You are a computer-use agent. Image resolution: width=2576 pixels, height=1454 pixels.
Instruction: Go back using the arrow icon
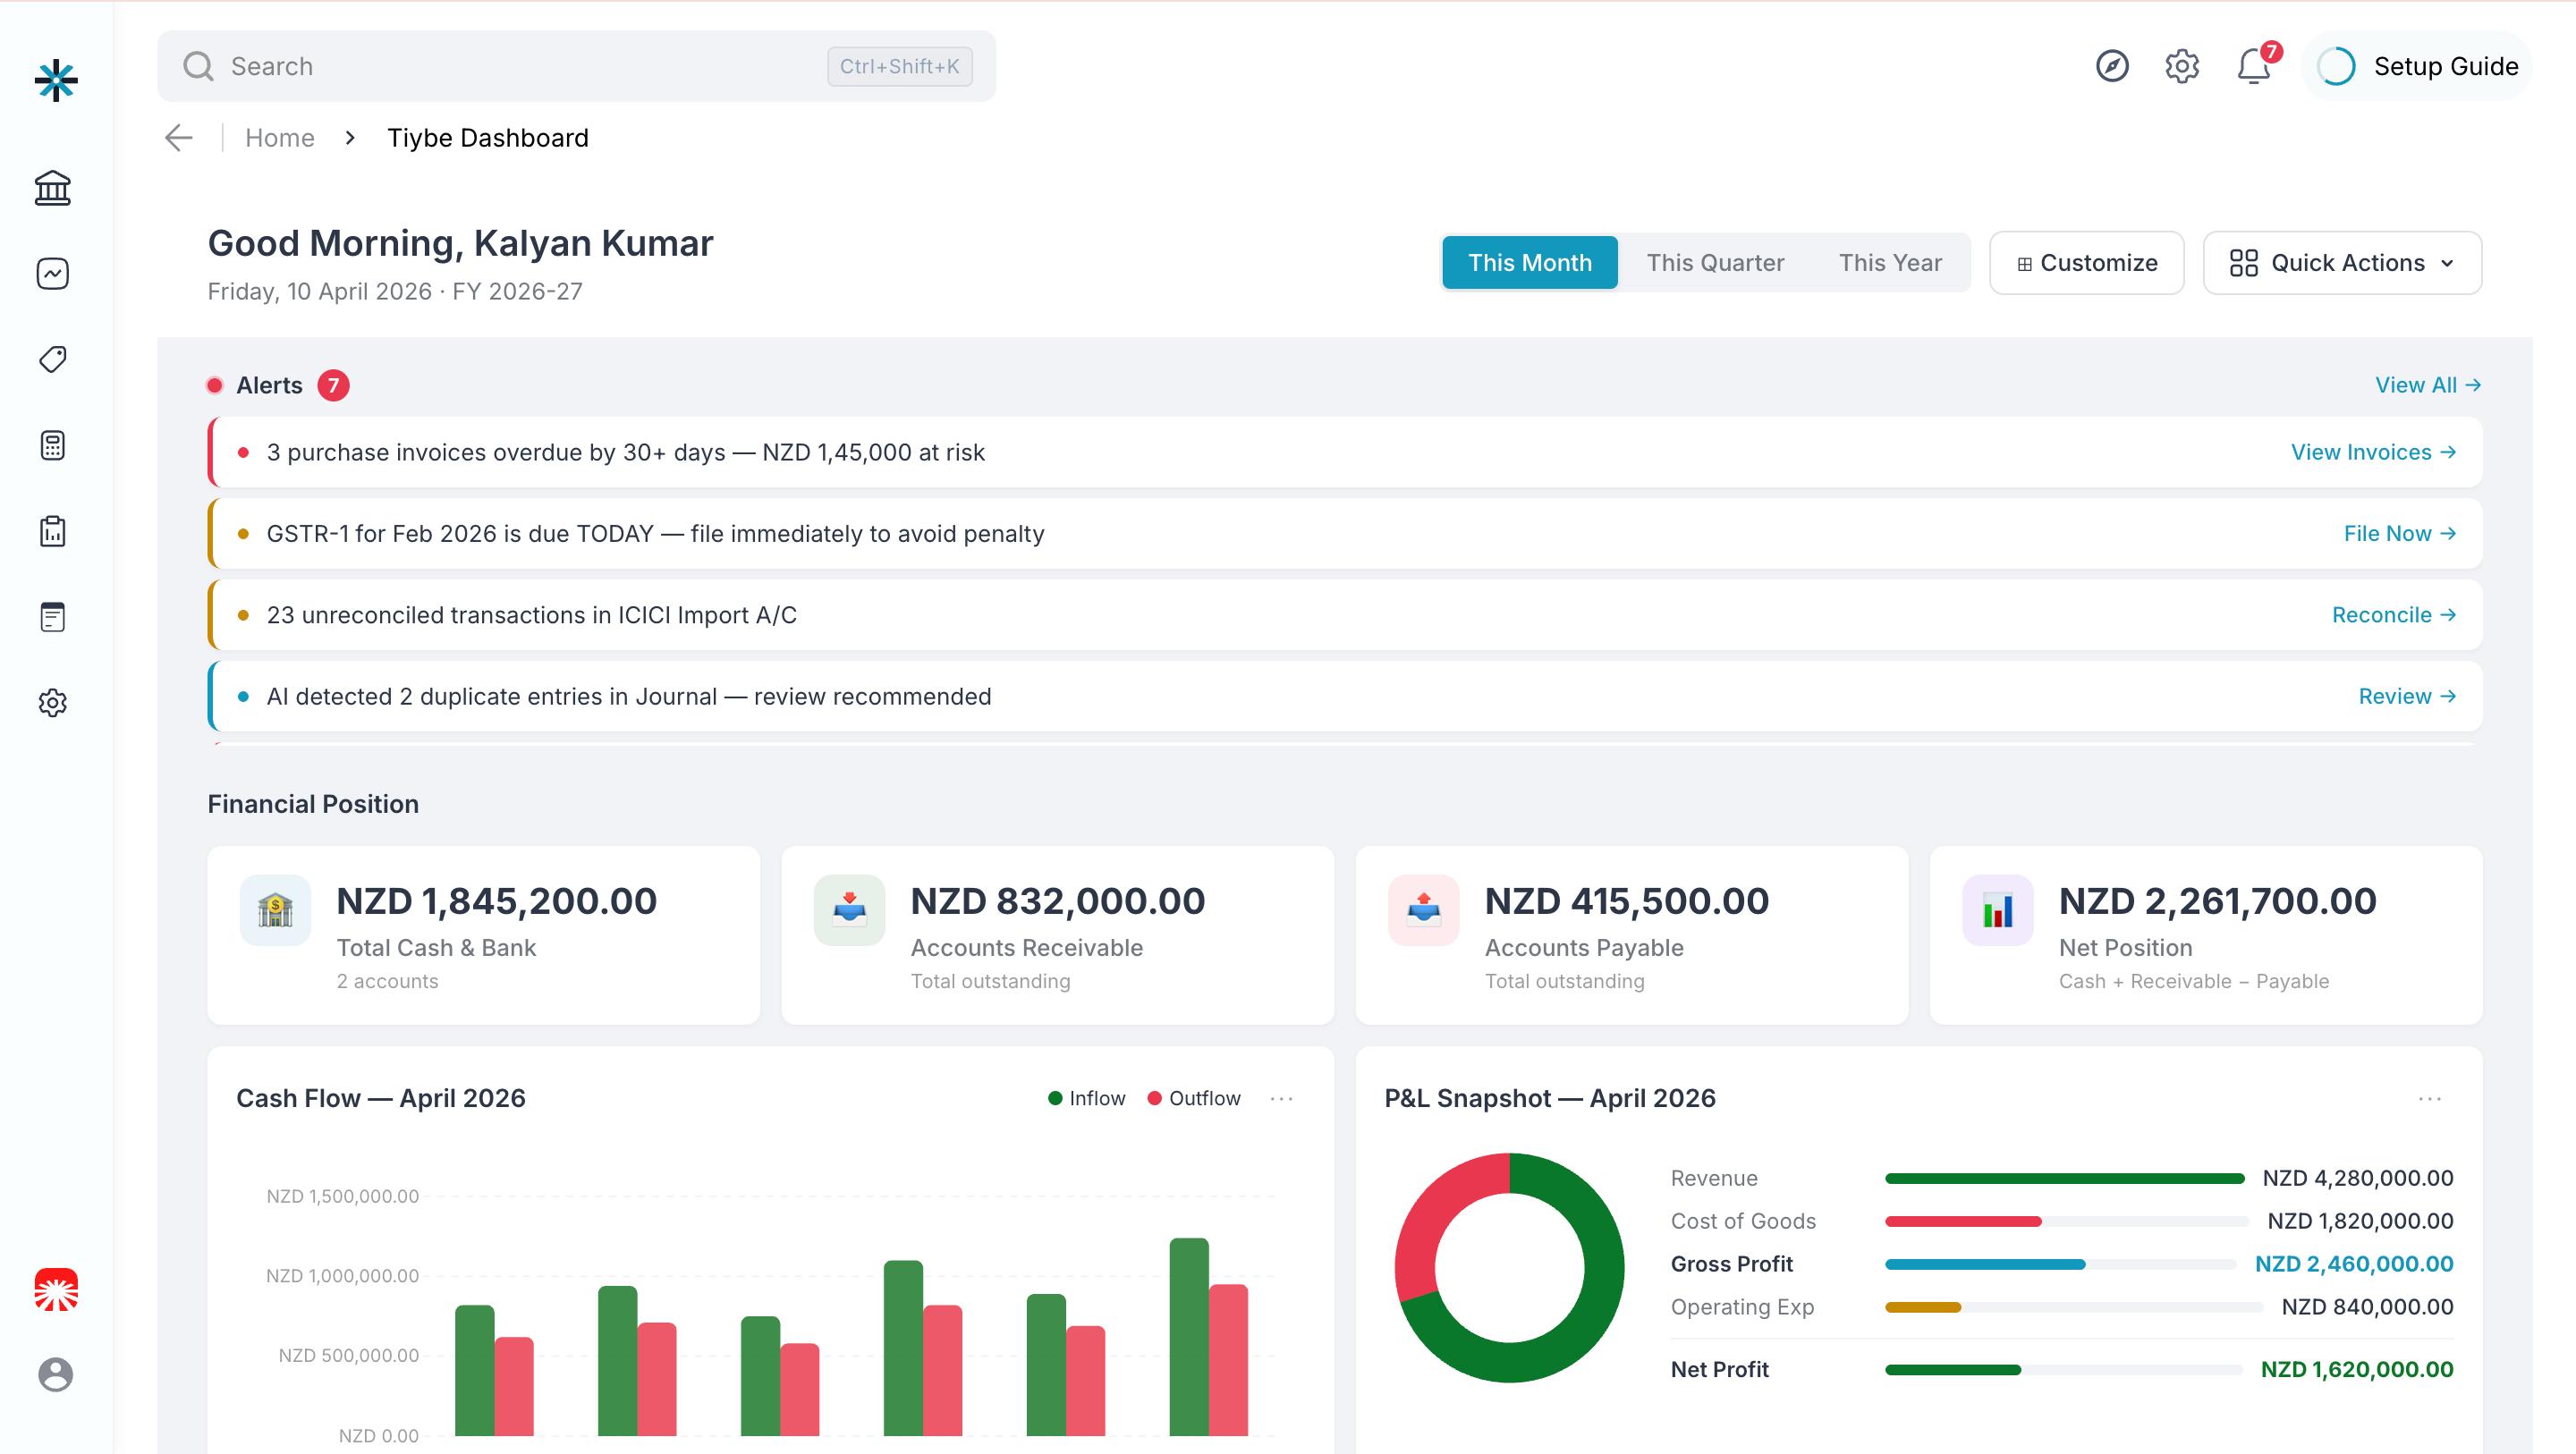179,138
